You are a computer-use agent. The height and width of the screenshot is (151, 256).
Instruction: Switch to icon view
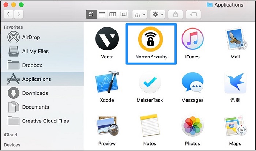click(x=91, y=14)
